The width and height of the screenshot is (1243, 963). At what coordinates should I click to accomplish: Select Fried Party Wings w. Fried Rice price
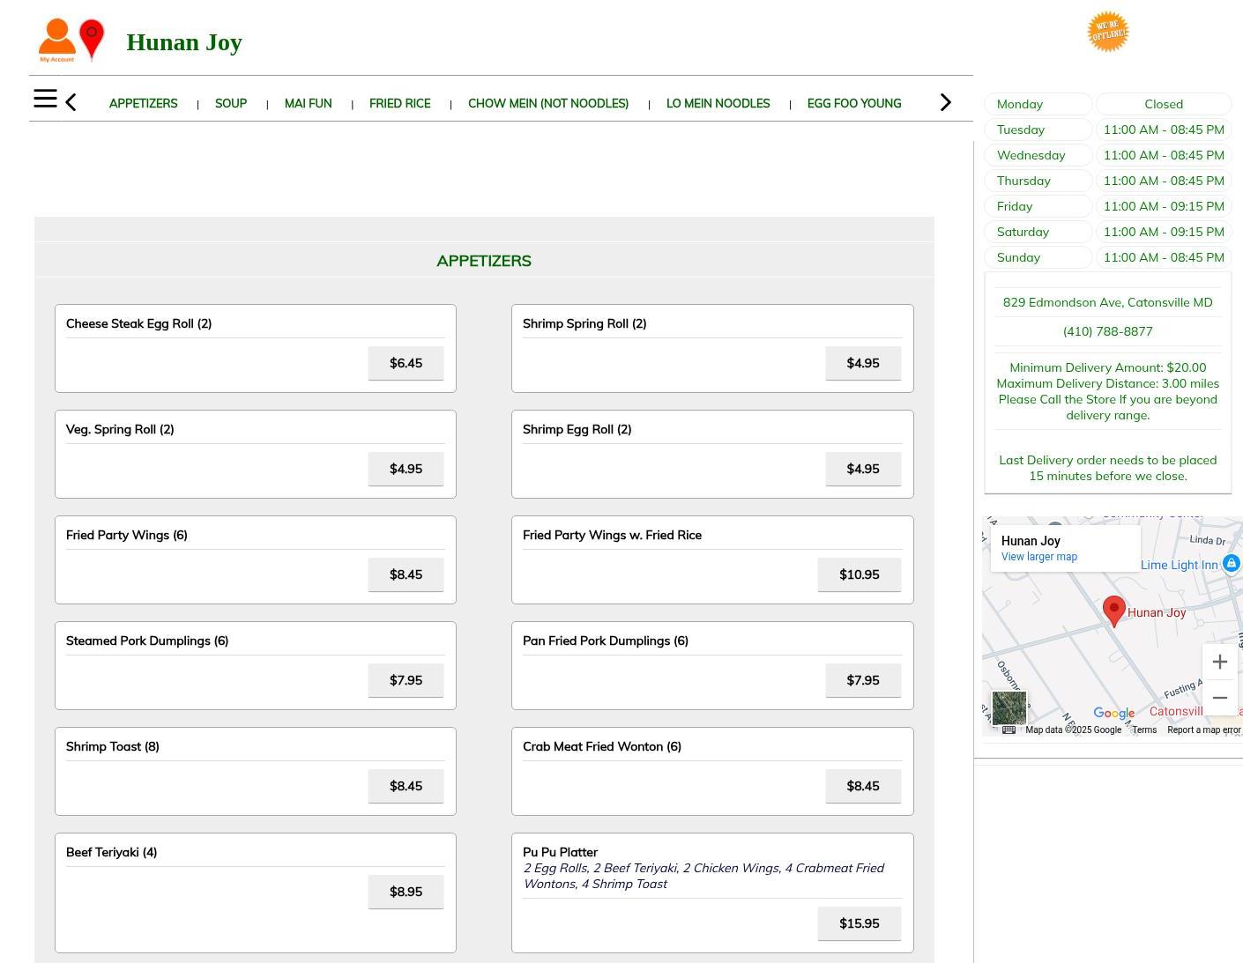(859, 574)
